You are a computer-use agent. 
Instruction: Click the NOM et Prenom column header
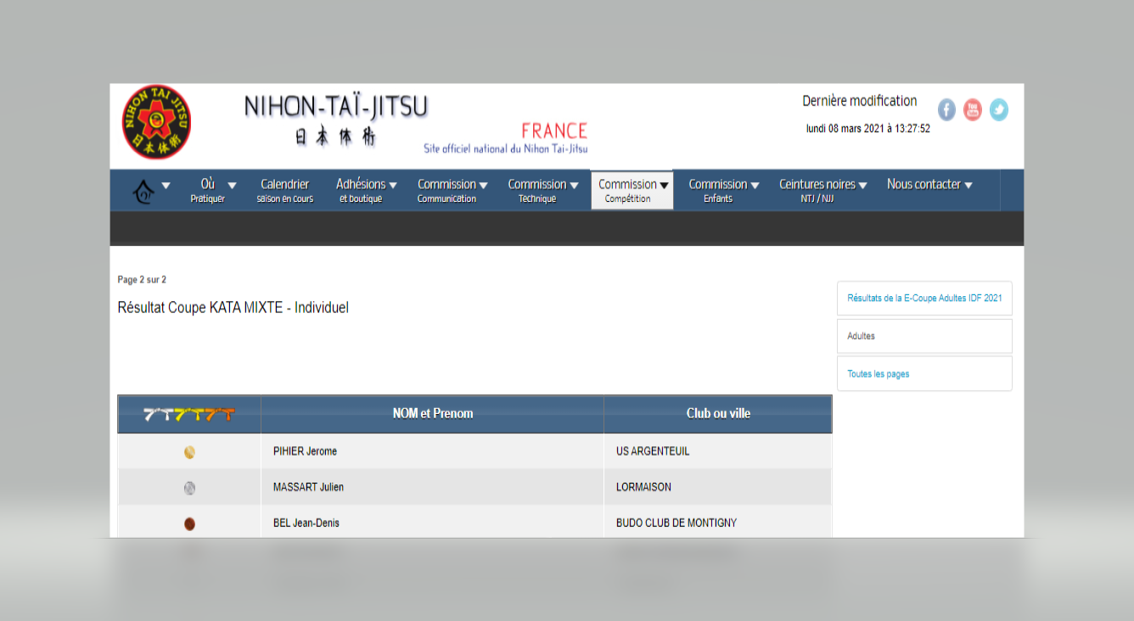[432, 414]
